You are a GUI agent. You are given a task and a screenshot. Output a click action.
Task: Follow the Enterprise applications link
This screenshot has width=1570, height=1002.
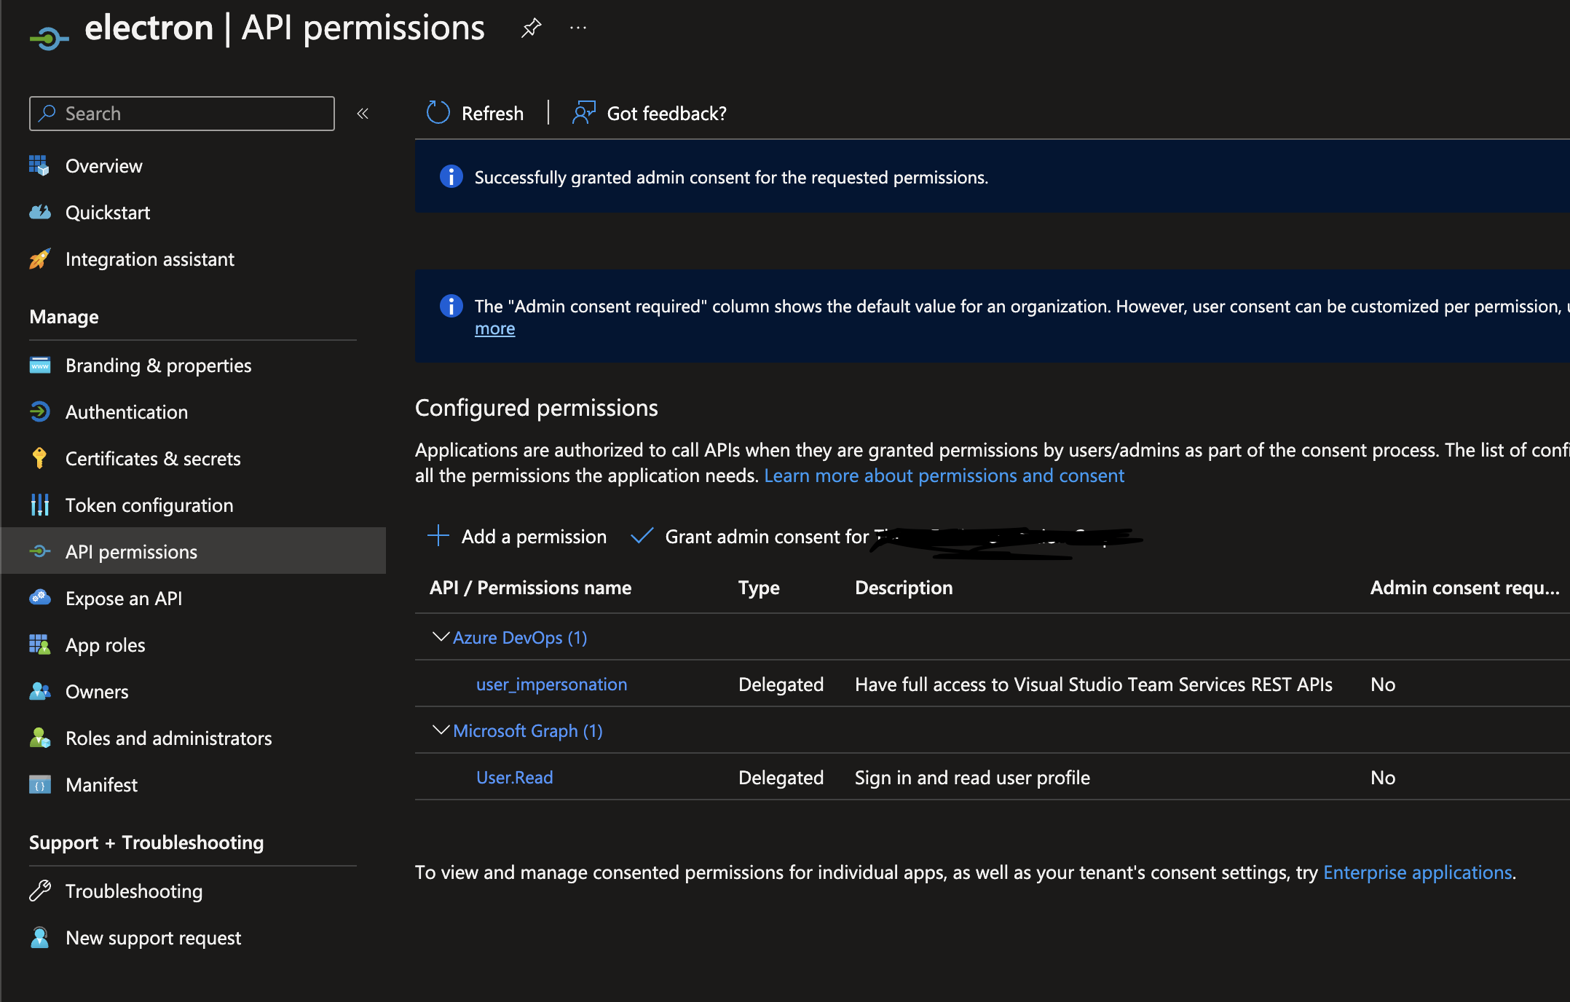pos(1417,872)
